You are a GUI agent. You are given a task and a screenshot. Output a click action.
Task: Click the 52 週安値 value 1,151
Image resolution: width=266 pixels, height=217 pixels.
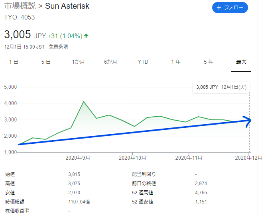click(201, 202)
